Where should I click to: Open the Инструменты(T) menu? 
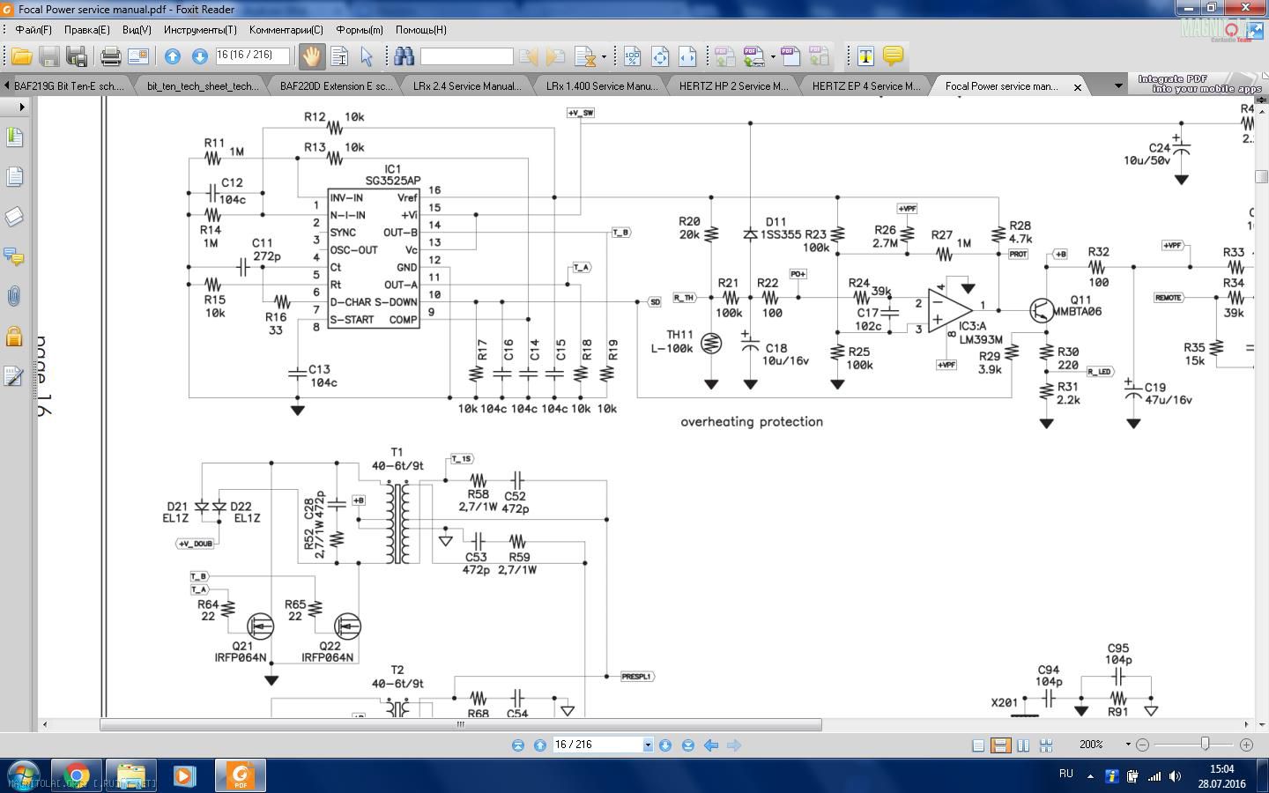(200, 30)
